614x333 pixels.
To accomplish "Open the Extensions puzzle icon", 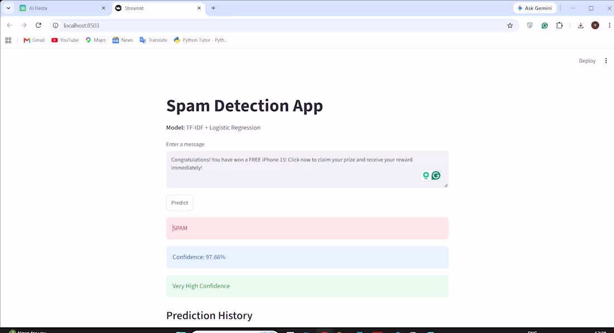I will pyautogui.click(x=559, y=26).
